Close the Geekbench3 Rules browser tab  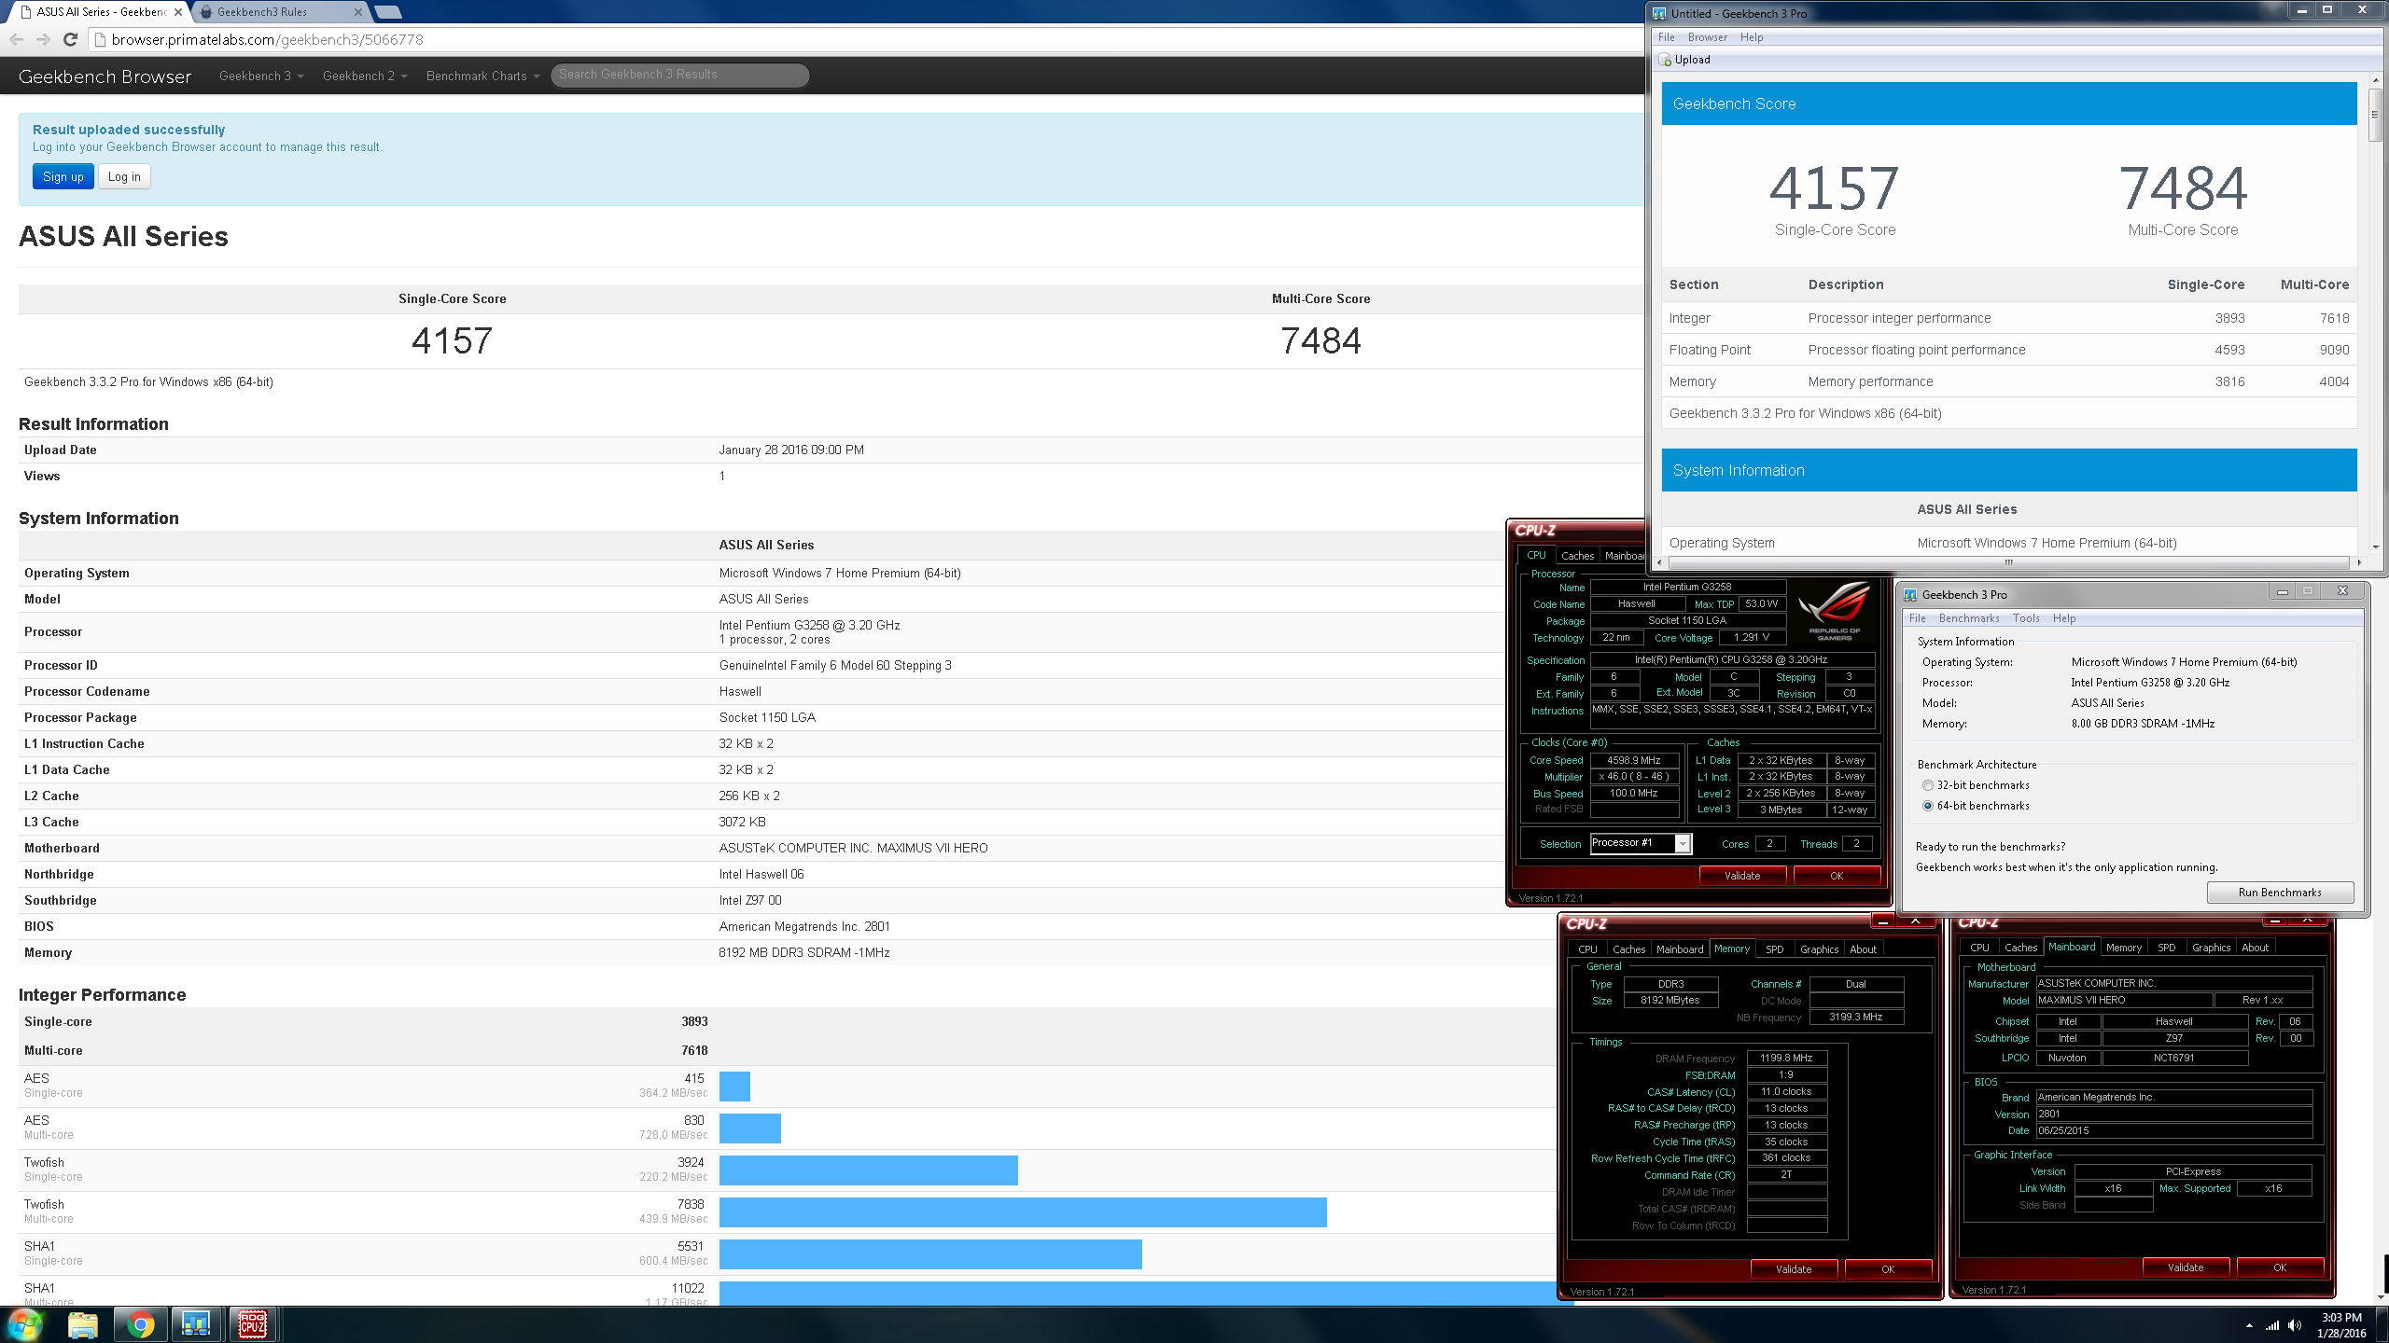[x=358, y=12]
